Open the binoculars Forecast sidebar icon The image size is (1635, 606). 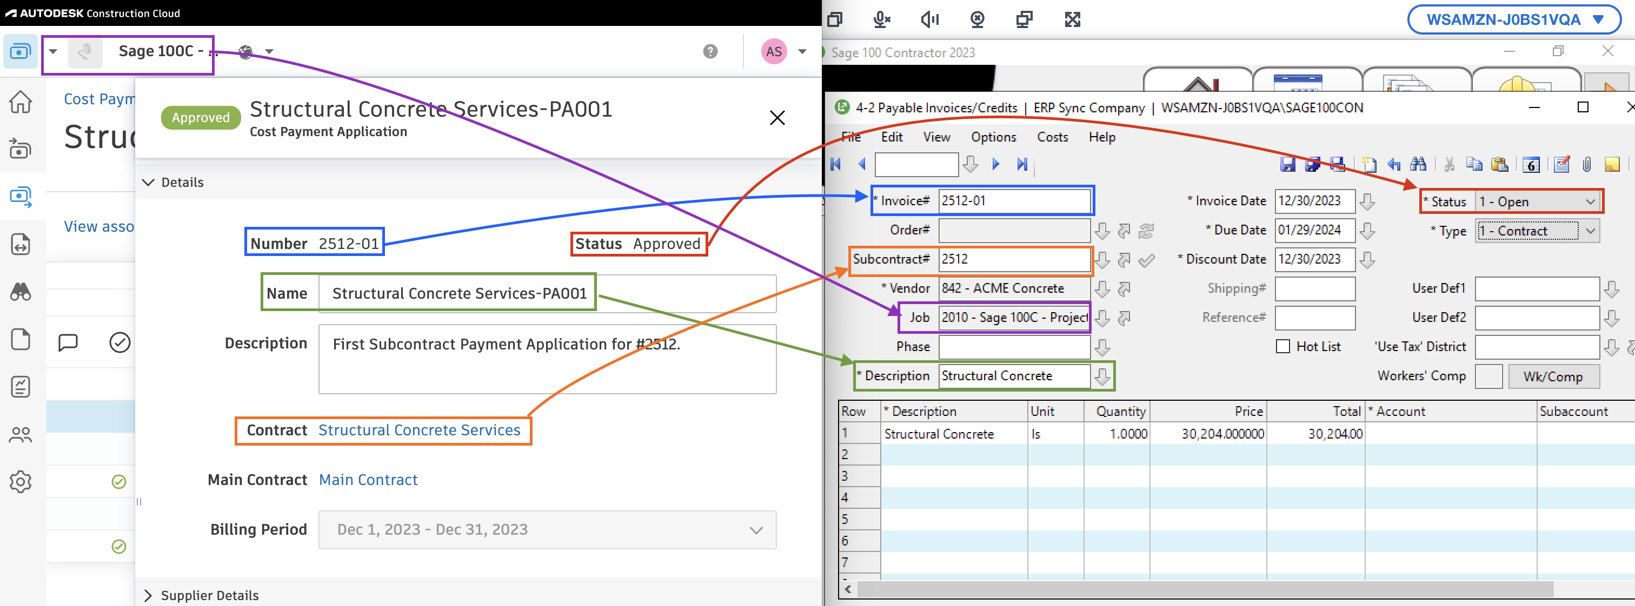coord(21,292)
